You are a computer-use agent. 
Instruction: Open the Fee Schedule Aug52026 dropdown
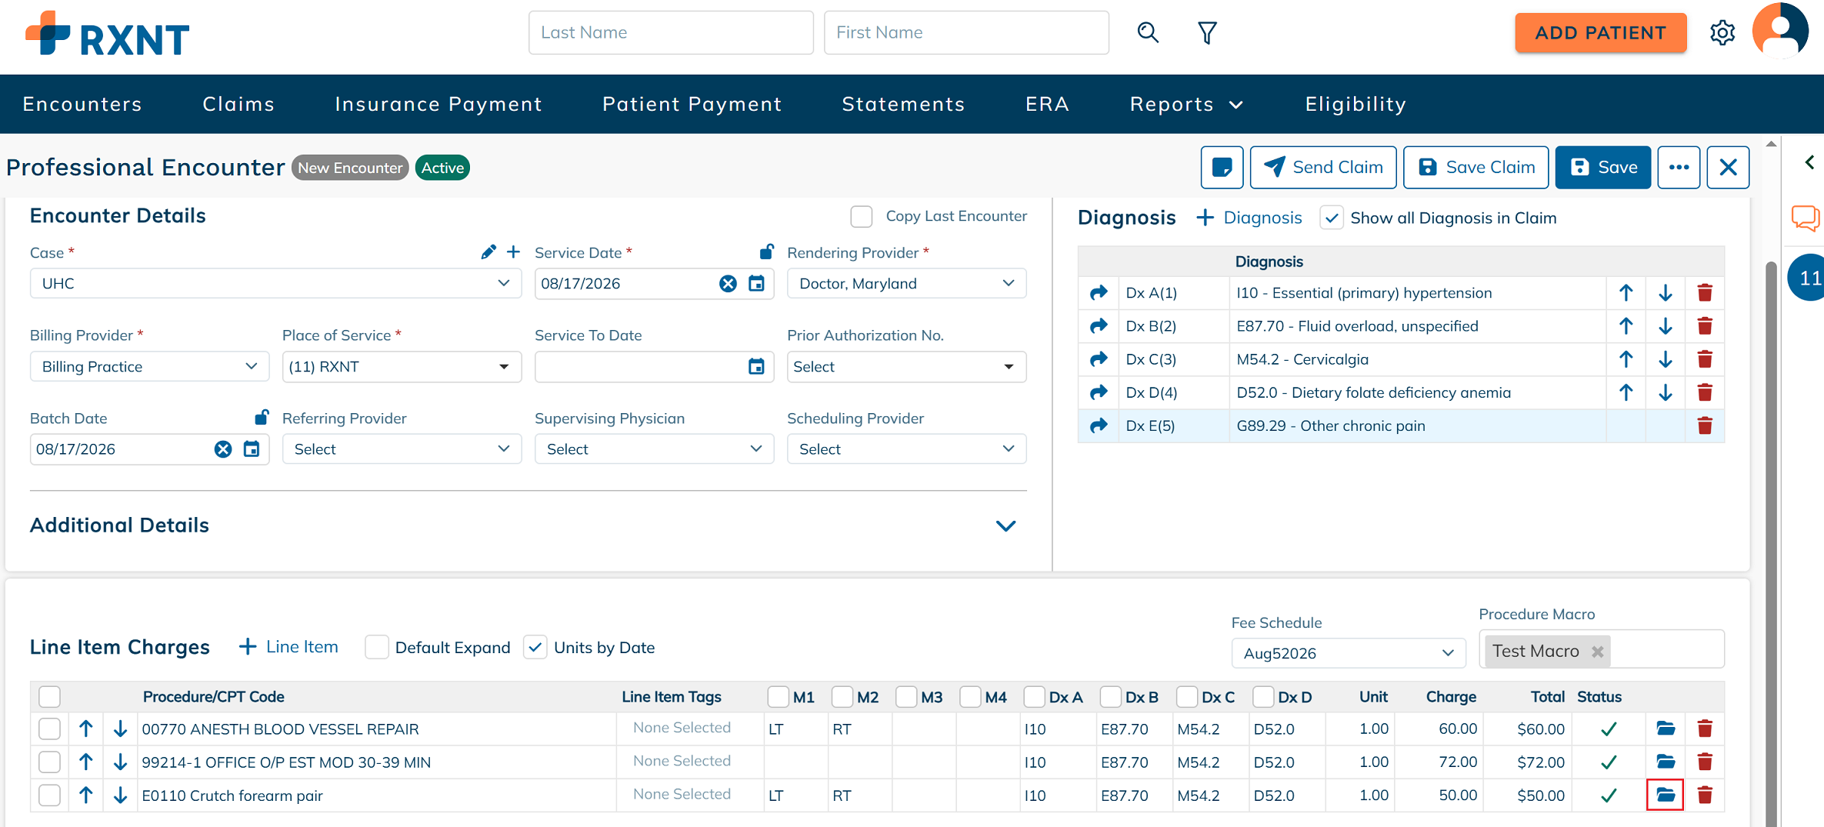[1348, 653]
